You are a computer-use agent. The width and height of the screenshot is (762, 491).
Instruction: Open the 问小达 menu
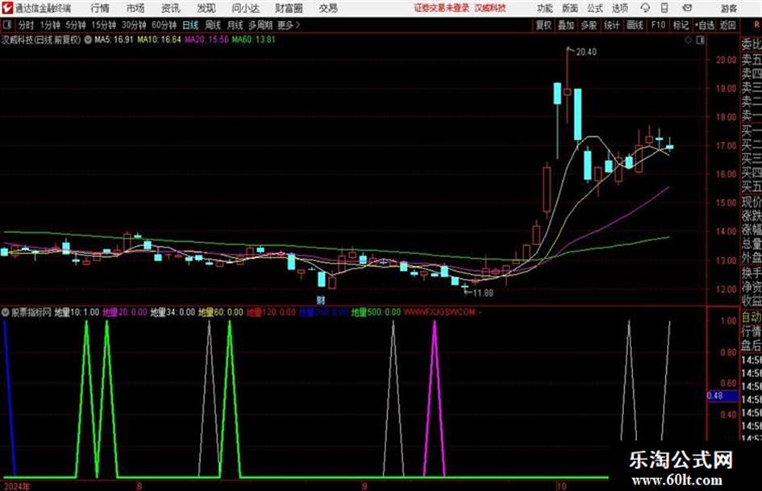point(245,8)
